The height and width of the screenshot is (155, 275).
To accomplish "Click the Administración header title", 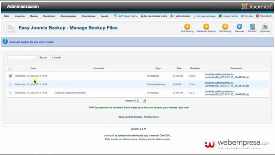I will (x=23, y=6).
